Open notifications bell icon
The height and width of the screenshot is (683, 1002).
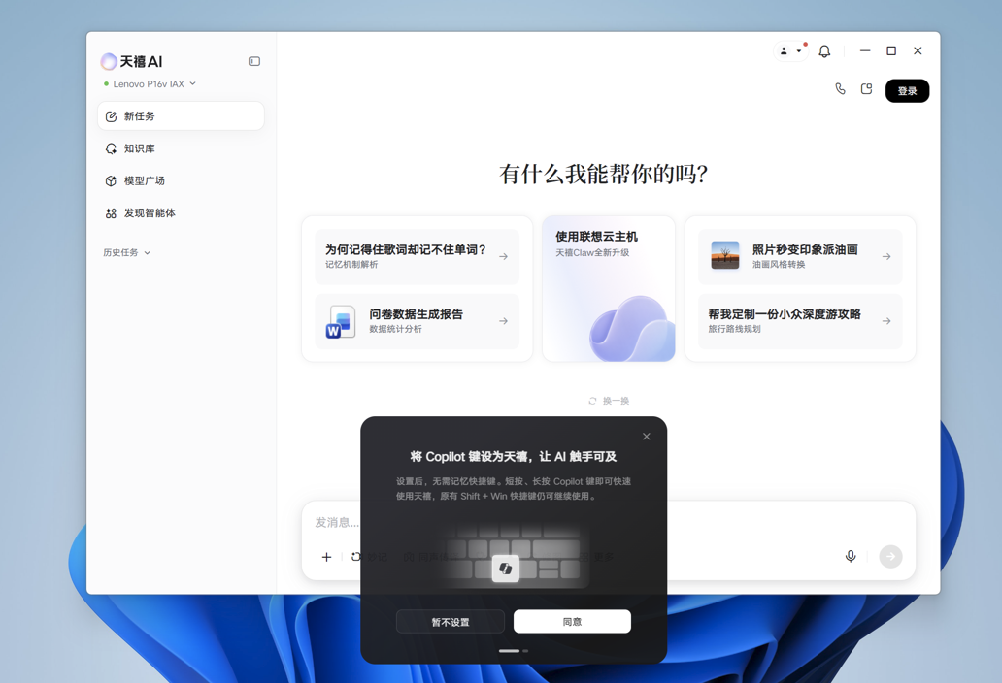point(825,51)
